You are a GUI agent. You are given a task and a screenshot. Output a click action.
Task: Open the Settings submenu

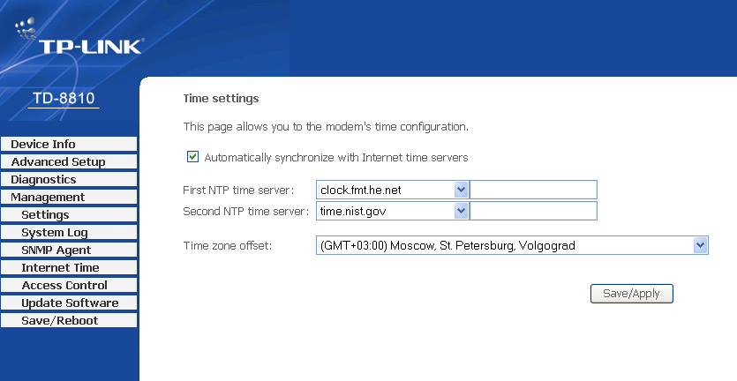pos(45,215)
